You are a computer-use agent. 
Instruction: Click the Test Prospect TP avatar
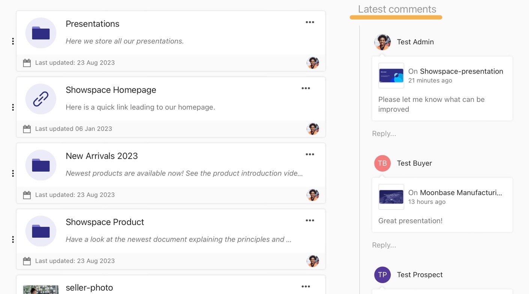click(382, 275)
